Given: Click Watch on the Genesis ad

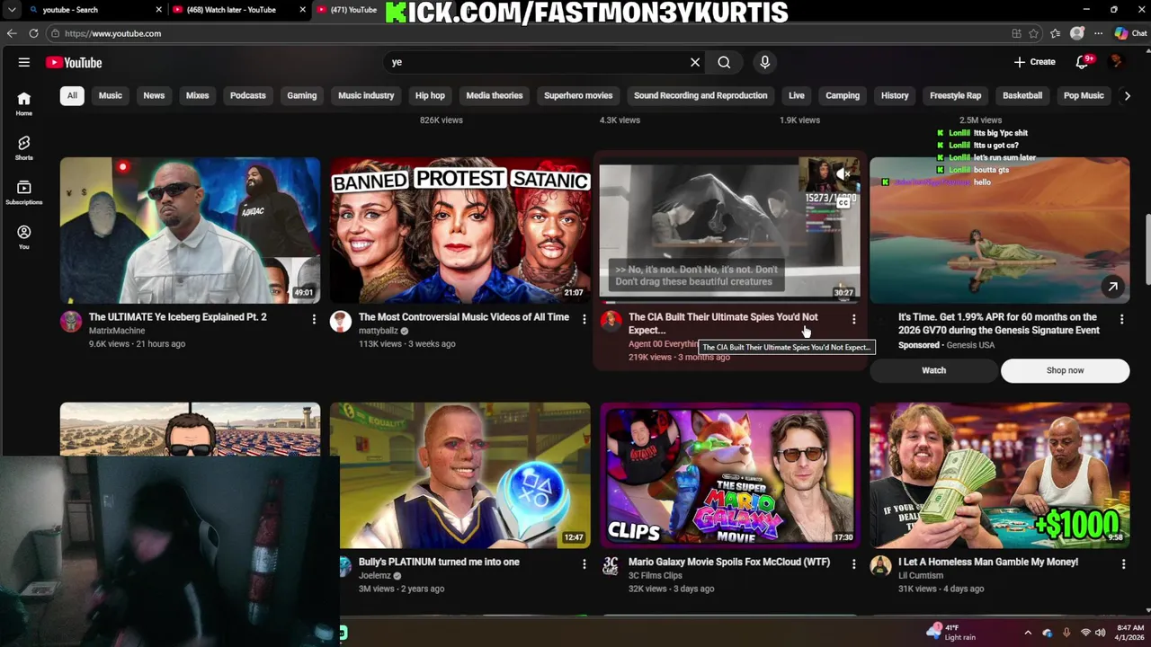Looking at the screenshot, I should point(933,370).
